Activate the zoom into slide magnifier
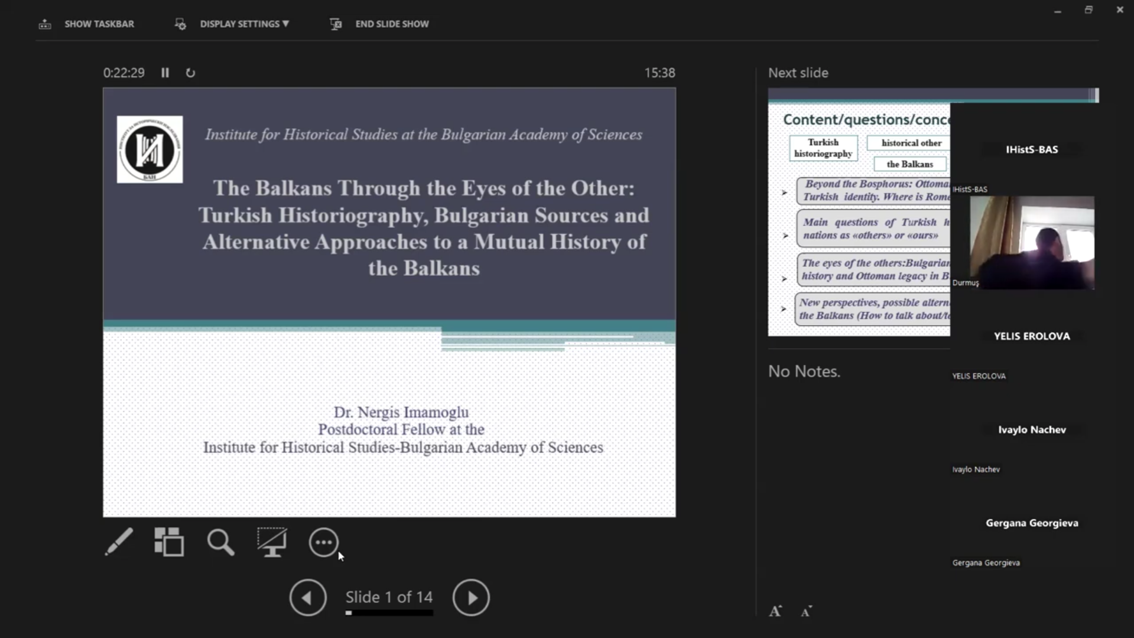The image size is (1134, 638). (x=220, y=542)
